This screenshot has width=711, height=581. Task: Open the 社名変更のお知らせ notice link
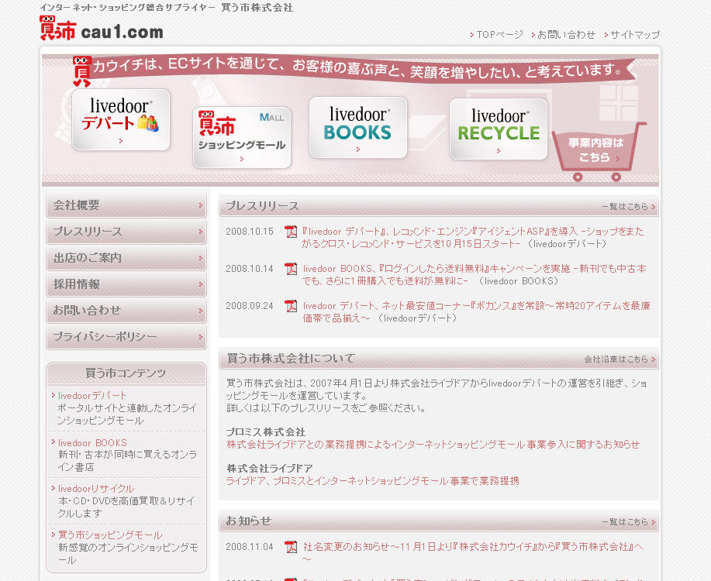click(473, 553)
